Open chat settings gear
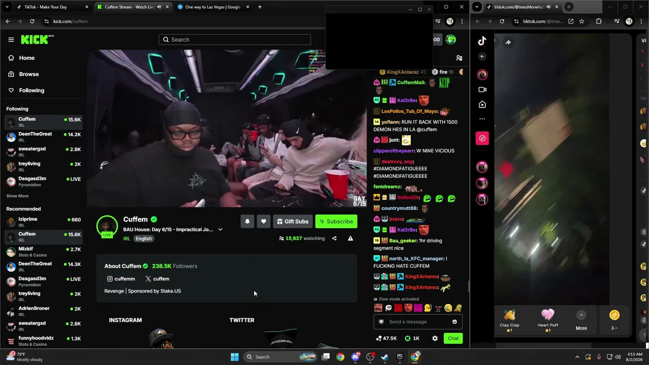Viewport: 649px width, 365px height. pos(435,338)
